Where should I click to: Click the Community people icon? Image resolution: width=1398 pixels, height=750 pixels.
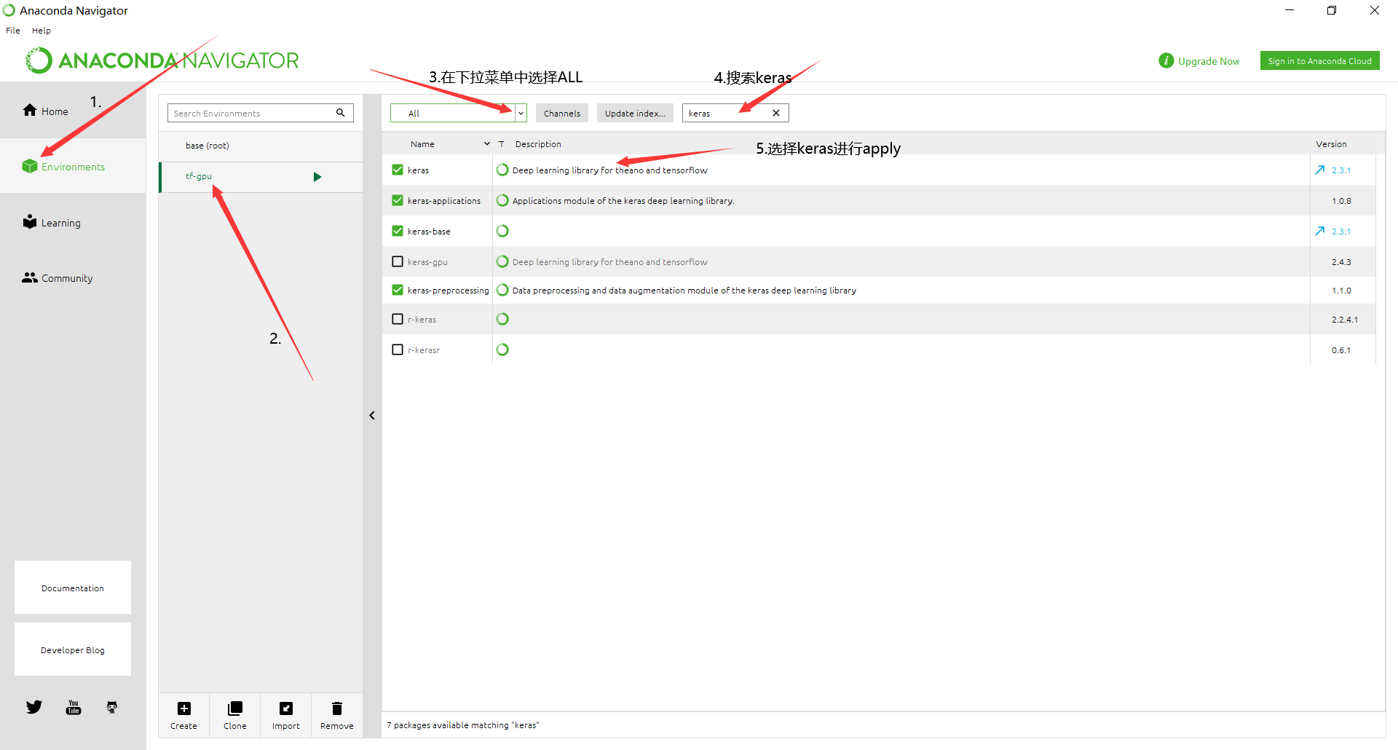pyautogui.click(x=30, y=277)
